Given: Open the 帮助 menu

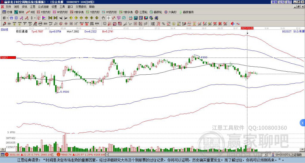Looking at the screenshot, I should (x=92, y=7).
